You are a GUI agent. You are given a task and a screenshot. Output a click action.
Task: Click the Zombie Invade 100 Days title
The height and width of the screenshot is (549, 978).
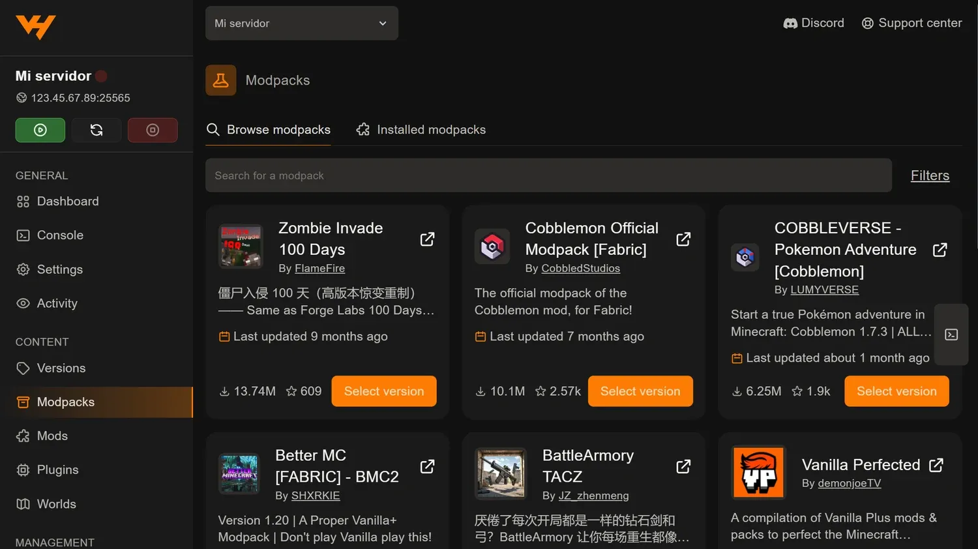(x=331, y=239)
